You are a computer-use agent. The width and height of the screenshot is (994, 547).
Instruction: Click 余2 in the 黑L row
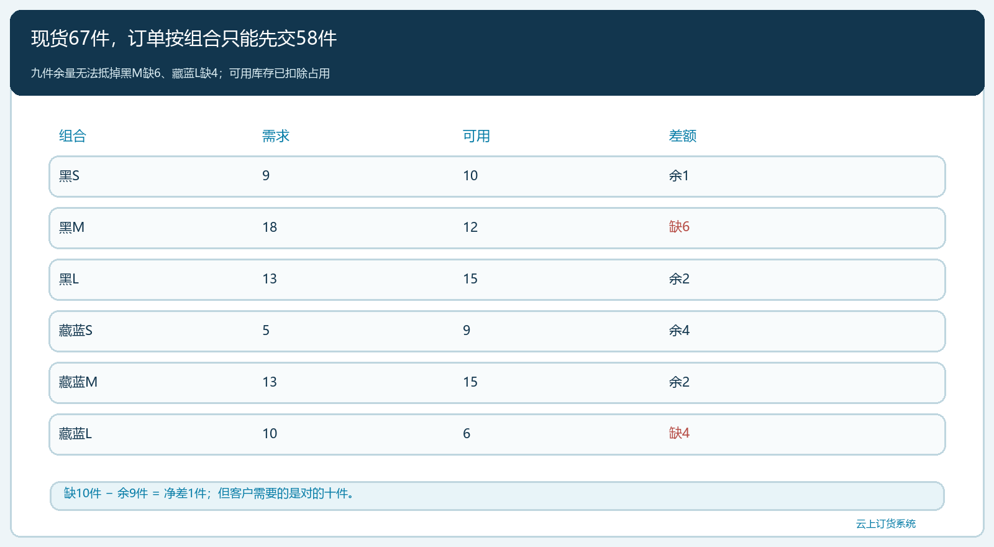point(679,279)
